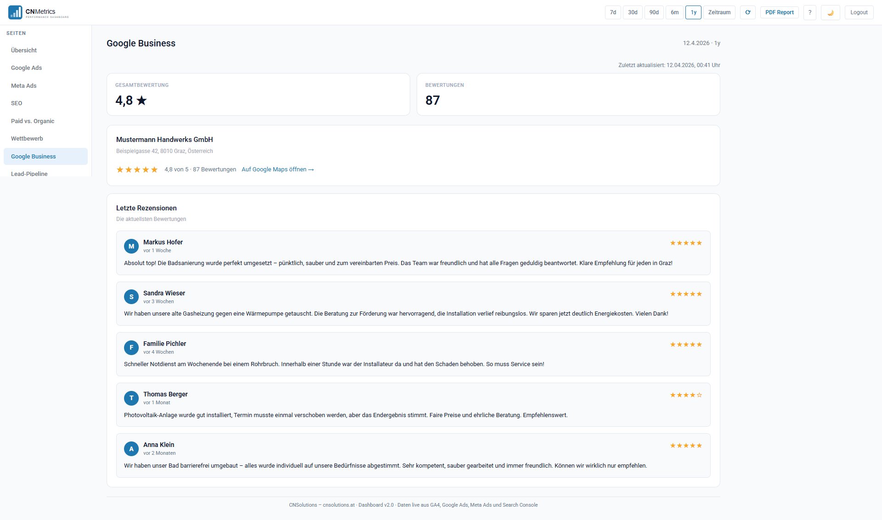Refresh the dashboard data with the reload icon

click(748, 12)
